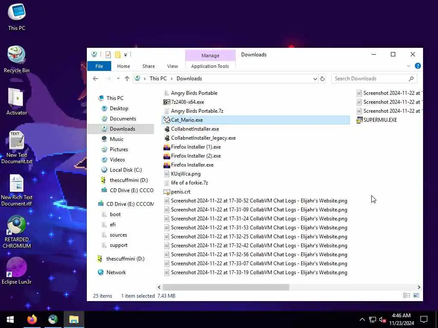Viewport: 438px width, 328px height.
Task: Click the New folder icon in quick access toolbar
Action: click(118, 55)
